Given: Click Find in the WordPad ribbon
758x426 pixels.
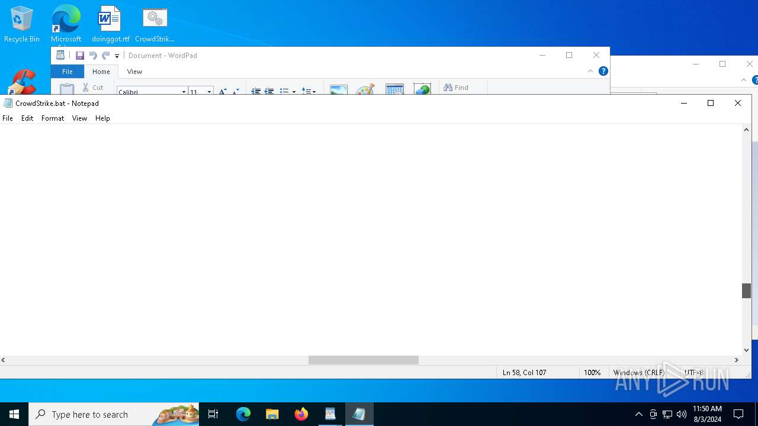Looking at the screenshot, I should click(456, 88).
